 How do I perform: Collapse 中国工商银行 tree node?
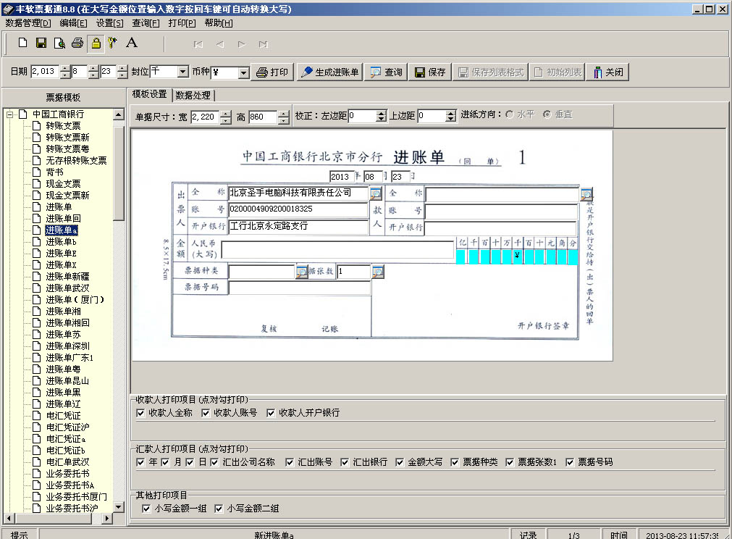(10, 114)
